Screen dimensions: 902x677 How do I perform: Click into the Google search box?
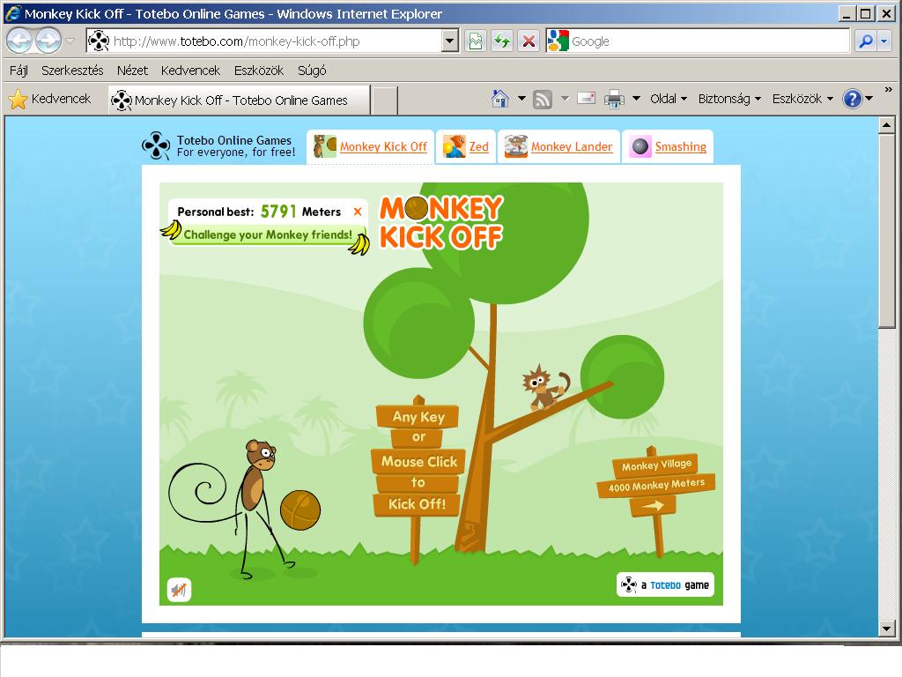coord(709,41)
